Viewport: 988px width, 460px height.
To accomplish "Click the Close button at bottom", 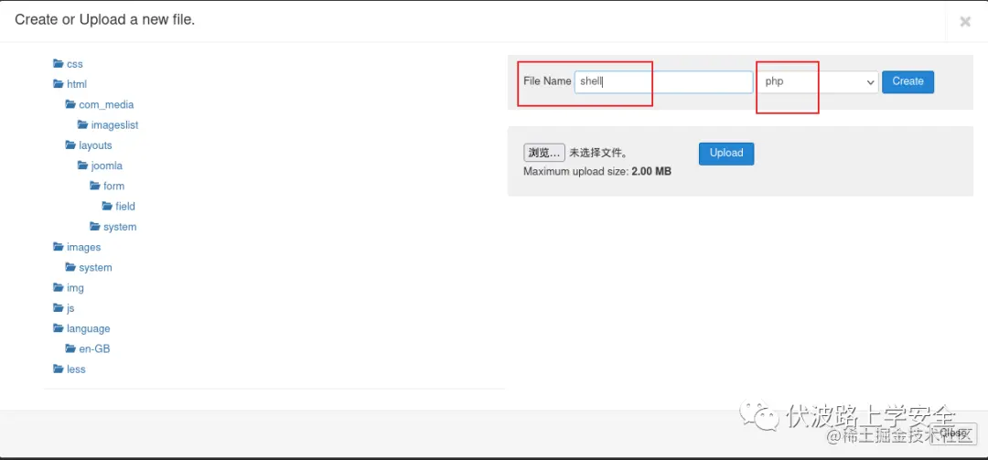I will 954,433.
